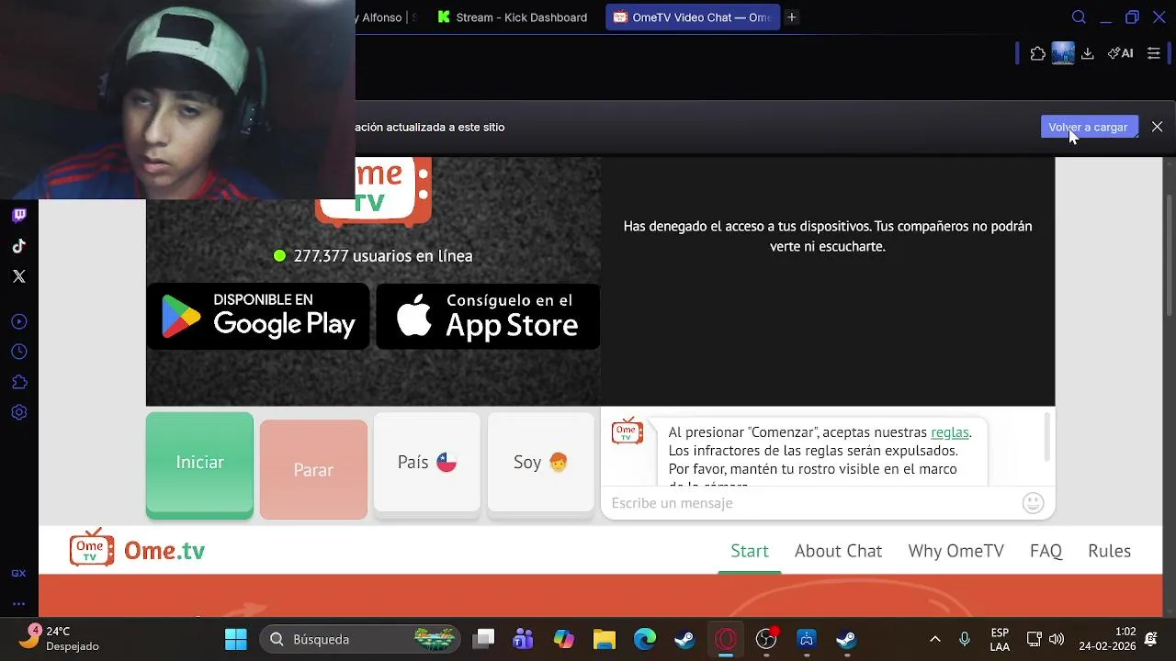Open GX Control icon in sidebar

click(19, 573)
